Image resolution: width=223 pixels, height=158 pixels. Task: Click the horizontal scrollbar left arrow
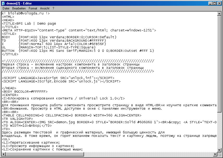tap(4, 154)
